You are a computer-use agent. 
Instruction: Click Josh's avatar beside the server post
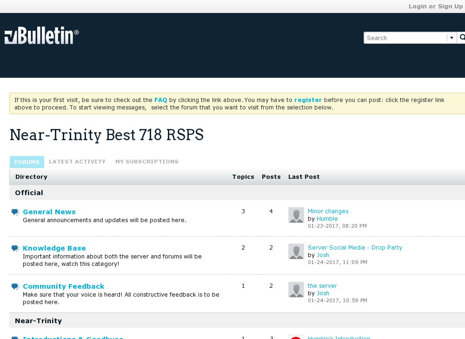tap(296, 290)
